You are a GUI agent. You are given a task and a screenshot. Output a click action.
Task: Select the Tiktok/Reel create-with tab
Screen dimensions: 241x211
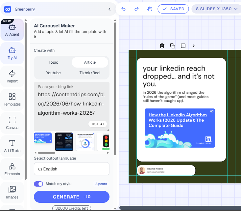90,73
